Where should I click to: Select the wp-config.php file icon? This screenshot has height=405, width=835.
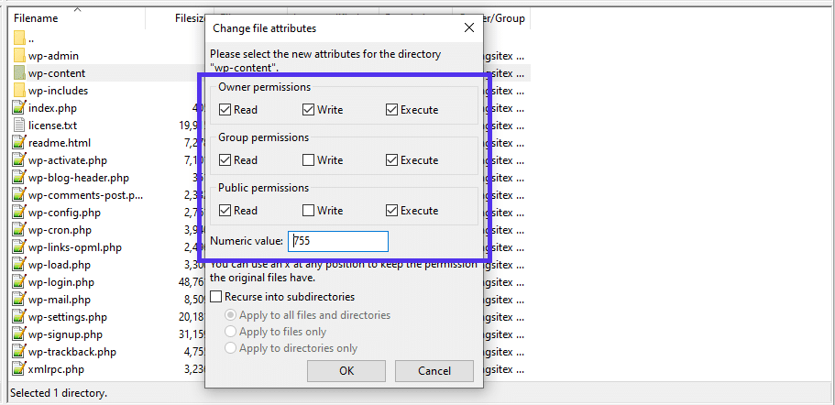point(19,213)
